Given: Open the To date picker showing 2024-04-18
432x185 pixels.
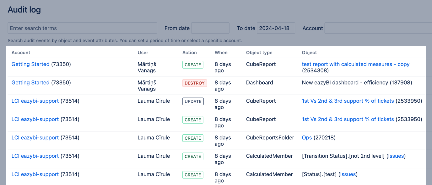Looking at the screenshot, I should point(276,28).
